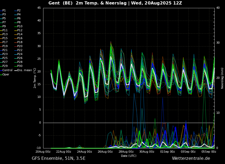Click the Oper legend entry
225x164 pixels.
pyautogui.click(x=6, y=74)
